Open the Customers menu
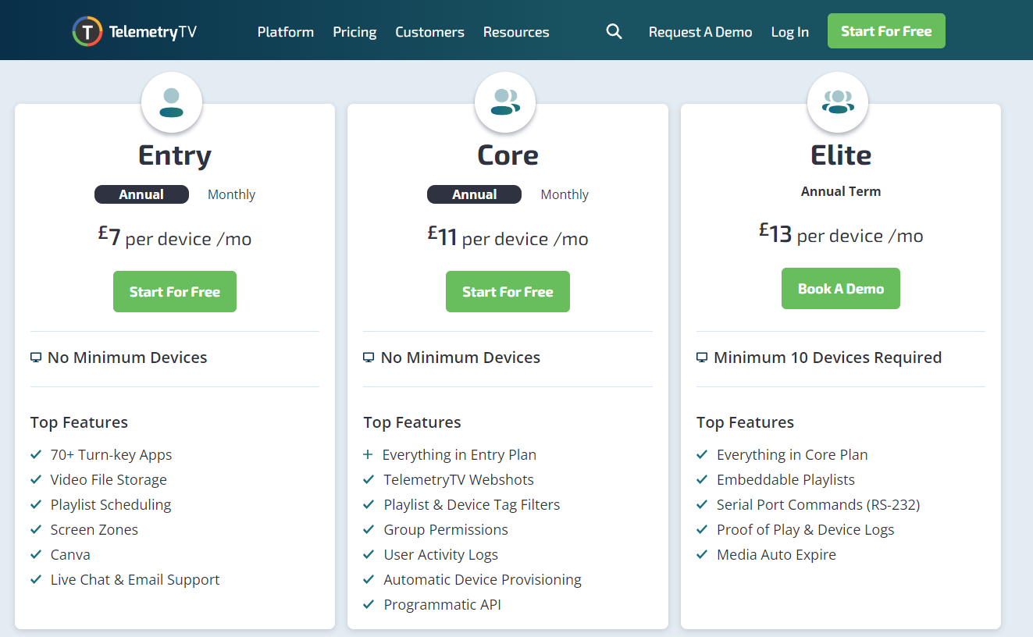 429,32
